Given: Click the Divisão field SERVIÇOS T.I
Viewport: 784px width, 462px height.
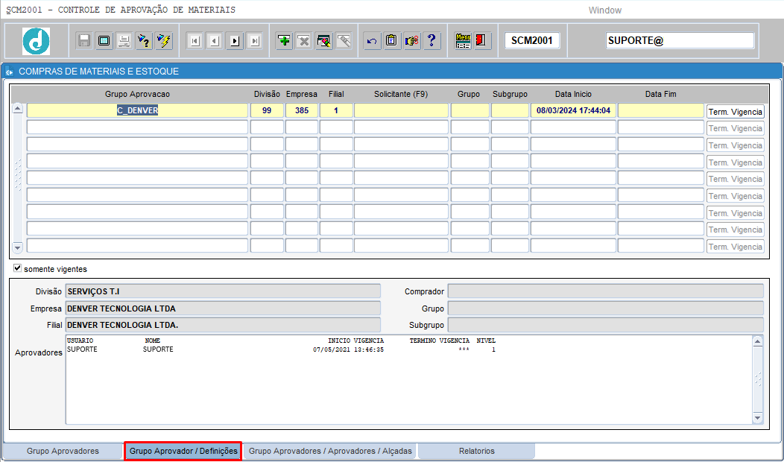Looking at the screenshot, I should click(x=223, y=291).
